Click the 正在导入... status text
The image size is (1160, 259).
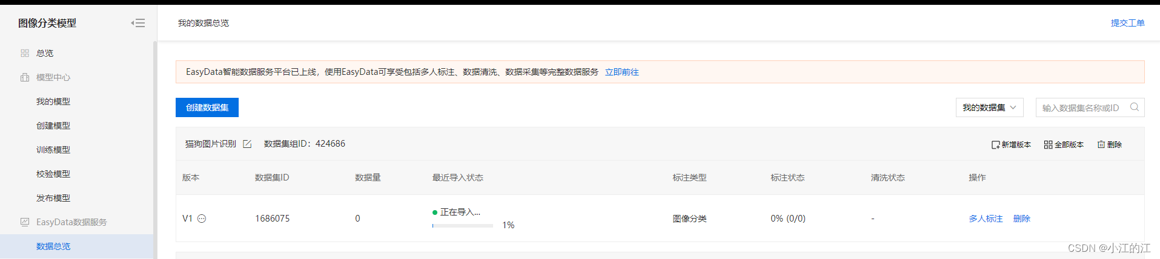point(460,212)
